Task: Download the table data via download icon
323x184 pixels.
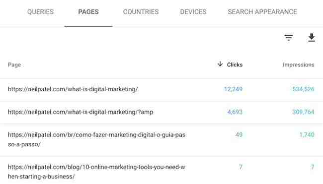Action: click(x=312, y=38)
